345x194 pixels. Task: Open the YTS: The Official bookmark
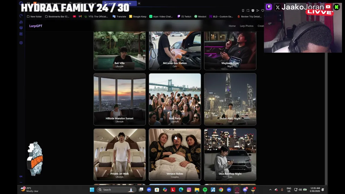(96, 16)
